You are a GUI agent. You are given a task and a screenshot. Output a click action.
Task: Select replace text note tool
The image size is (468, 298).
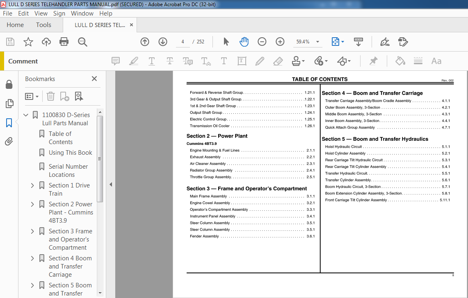[187, 61]
